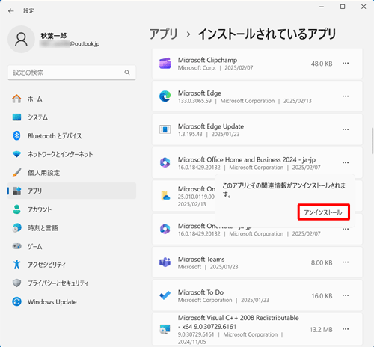Viewport: 374px width, 347px height.
Task: Confirm with the アンインストール button
Action: [324, 212]
